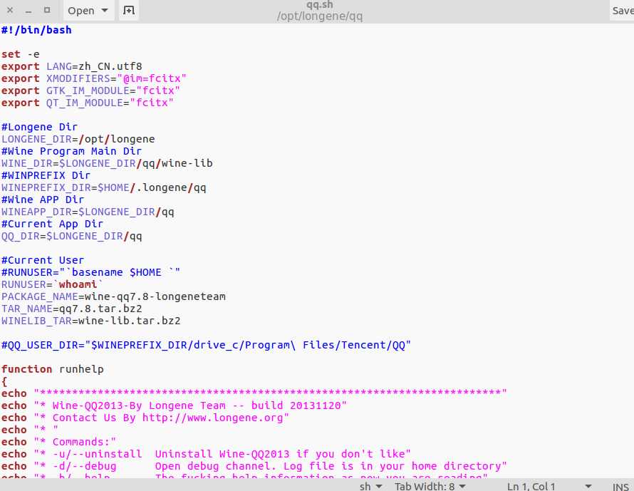Click the 'set -e' line
The width and height of the screenshot is (634, 491).
21,54
